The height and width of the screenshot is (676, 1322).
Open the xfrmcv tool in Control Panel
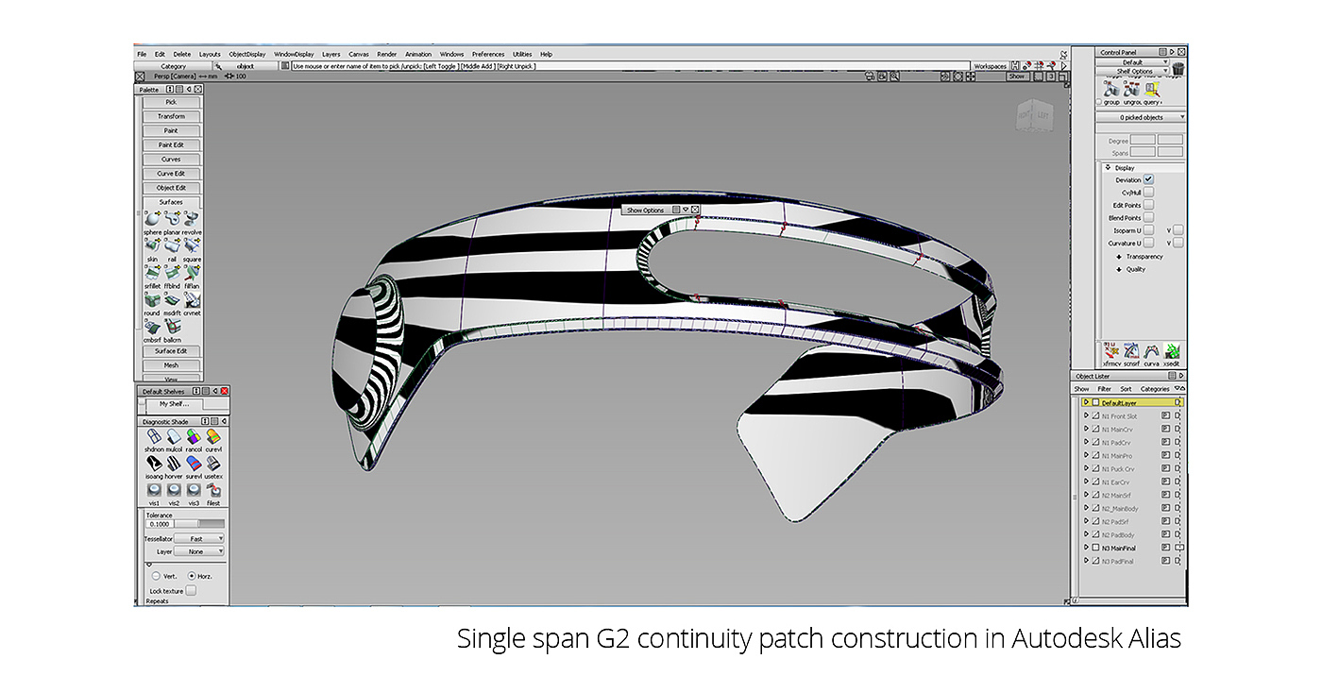pos(1110,352)
